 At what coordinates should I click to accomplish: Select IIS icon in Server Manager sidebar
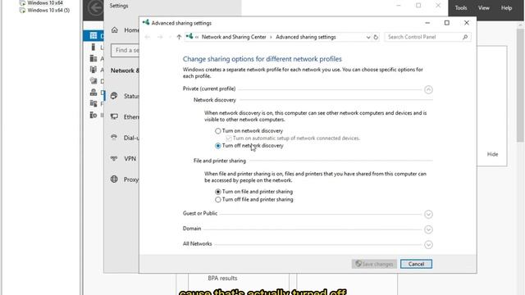(x=94, y=115)
